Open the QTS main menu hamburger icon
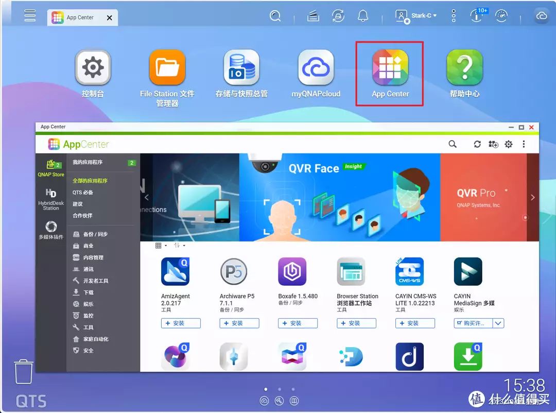Viewport: 556px width, 413px height. tap(30, 15)
